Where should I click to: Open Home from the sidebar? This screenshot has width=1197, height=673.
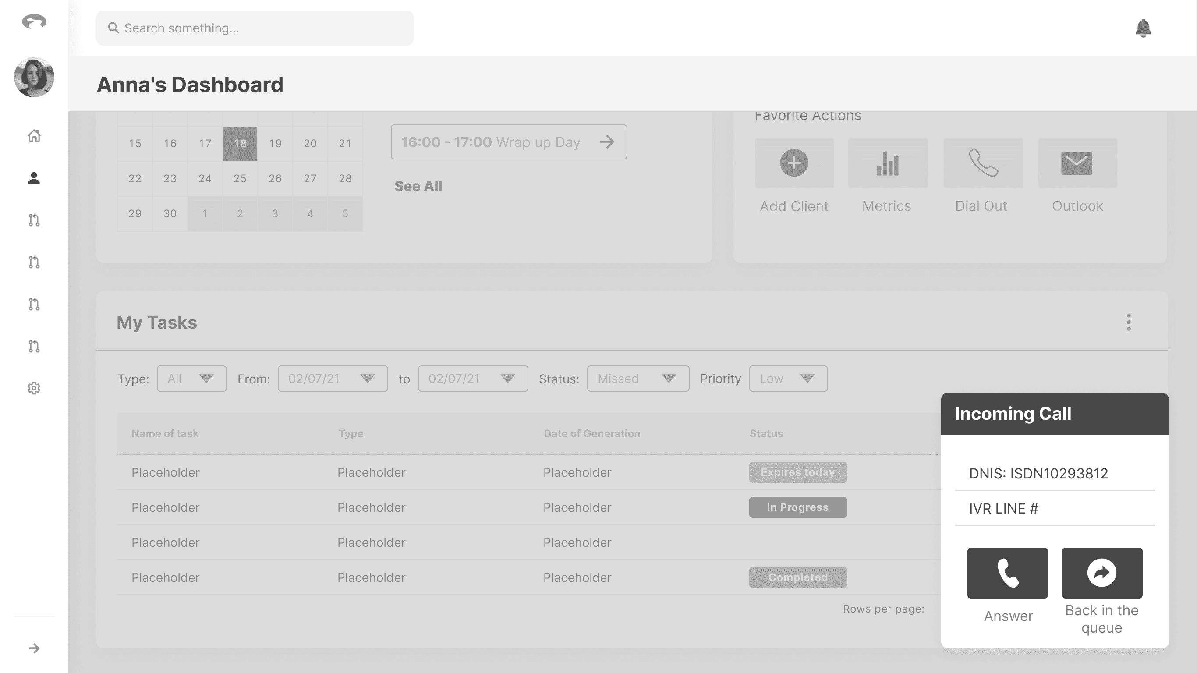click(34, 136)
